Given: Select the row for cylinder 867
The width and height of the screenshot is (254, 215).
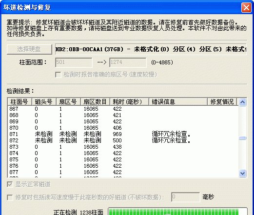Looking at the screenshot, I should (123, 109).
